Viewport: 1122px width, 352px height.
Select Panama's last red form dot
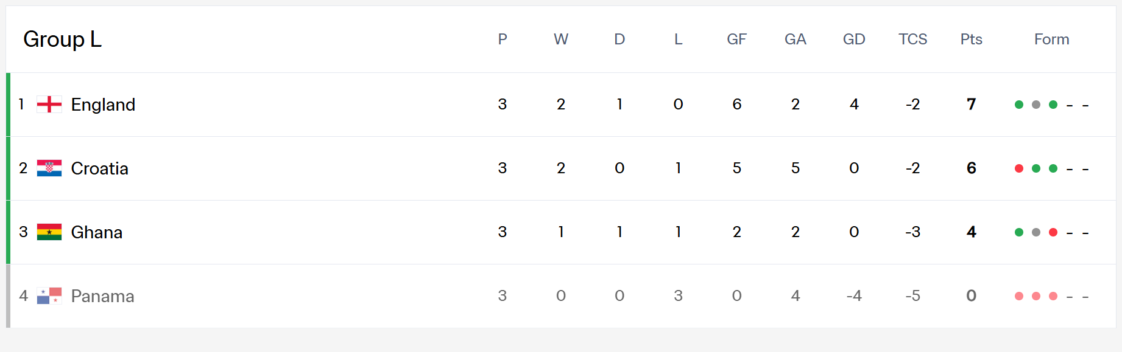pos(1053,296)
